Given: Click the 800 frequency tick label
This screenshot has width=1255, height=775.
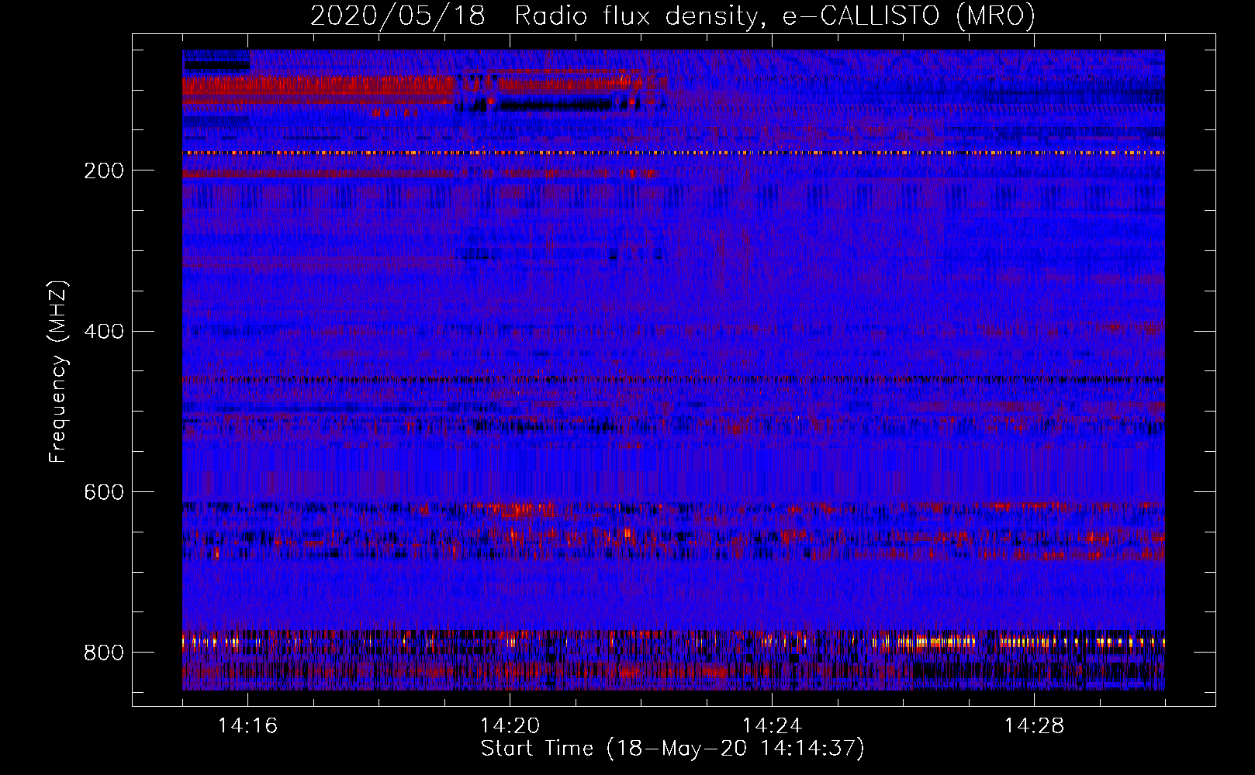Looking at the screenshot, I should (x=104, y=653).
